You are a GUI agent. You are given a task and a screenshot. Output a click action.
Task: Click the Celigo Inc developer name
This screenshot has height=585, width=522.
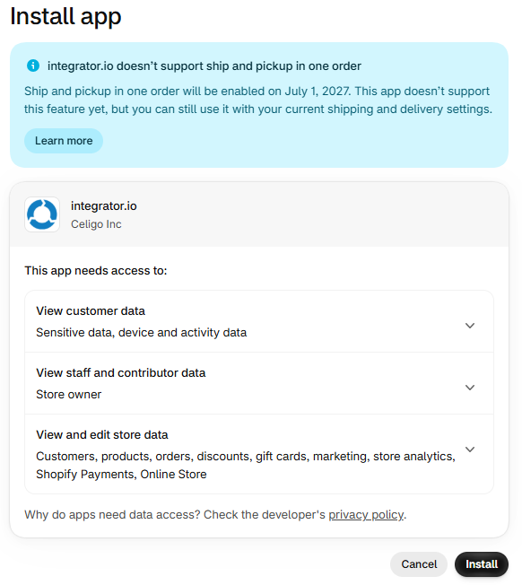pyautogui.click(x=96, y=224)
